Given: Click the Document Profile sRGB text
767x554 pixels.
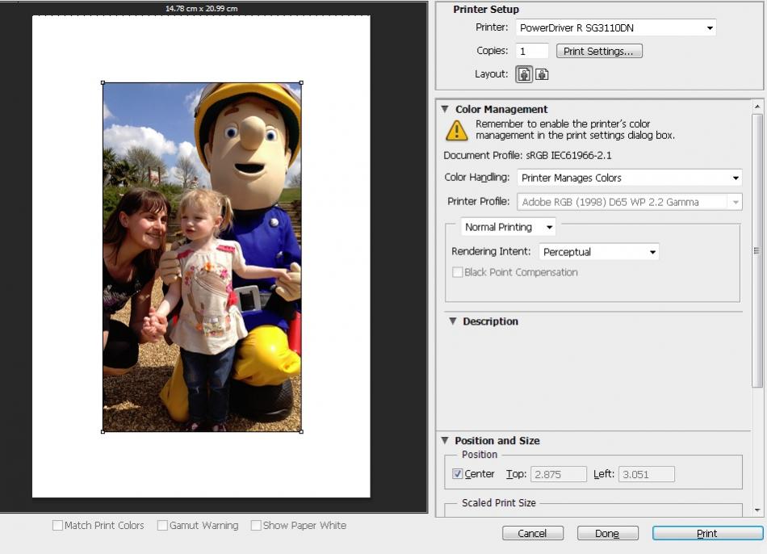Looking at the screenshot, I should pos(527,156).
